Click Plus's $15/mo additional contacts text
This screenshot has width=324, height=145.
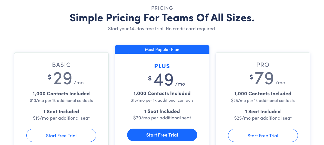[162, 100]
